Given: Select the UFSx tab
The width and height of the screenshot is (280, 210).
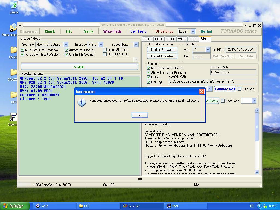Looking at the screenshot, I should (x=205, y=39).
